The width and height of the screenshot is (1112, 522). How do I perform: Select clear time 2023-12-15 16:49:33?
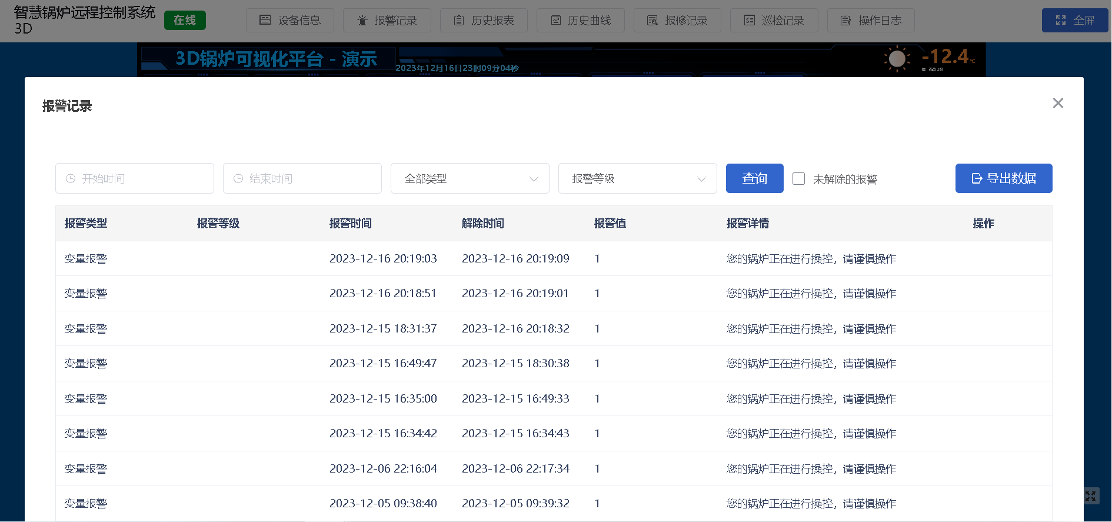(515, 399)
